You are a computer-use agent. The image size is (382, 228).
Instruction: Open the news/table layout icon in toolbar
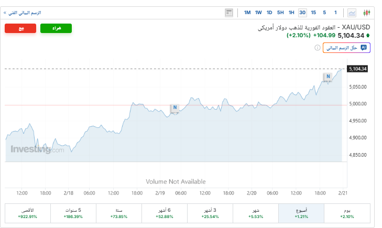(228, 13)
